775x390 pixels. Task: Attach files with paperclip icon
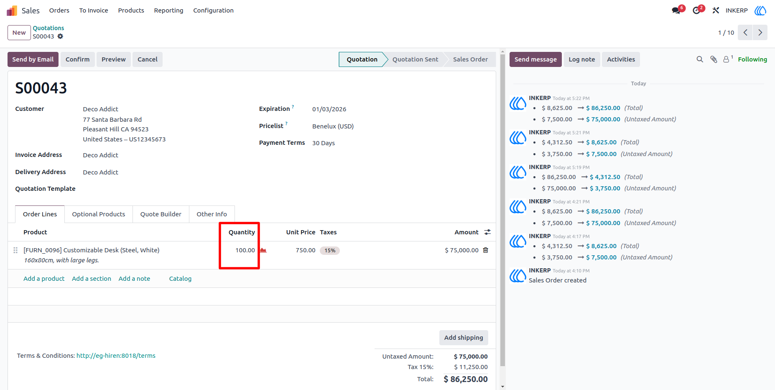point(714,59)
